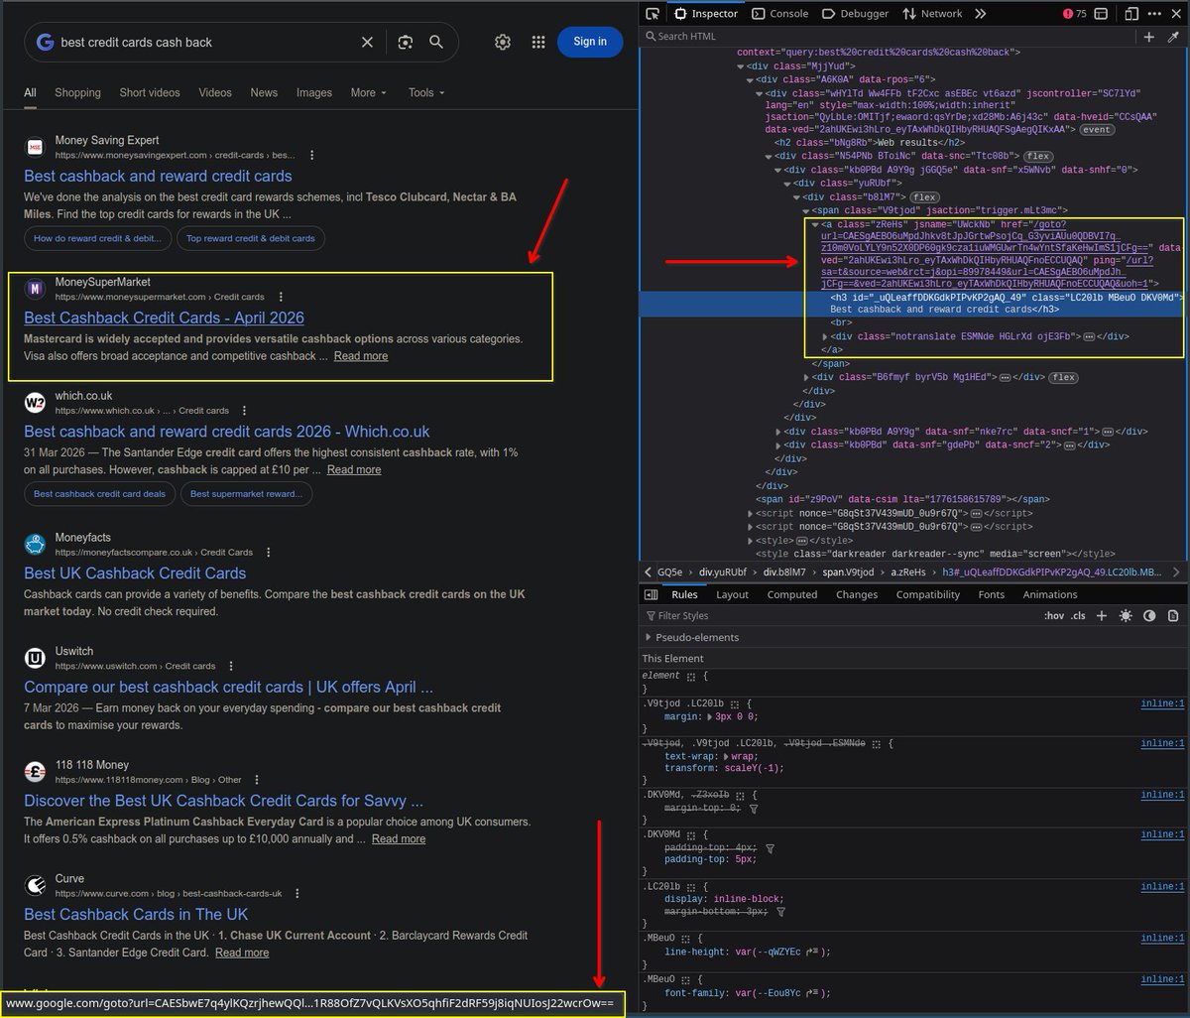The image size is (1190, 1018).
Task: Click Read more on 118 118 Money result
Action: 399,838
